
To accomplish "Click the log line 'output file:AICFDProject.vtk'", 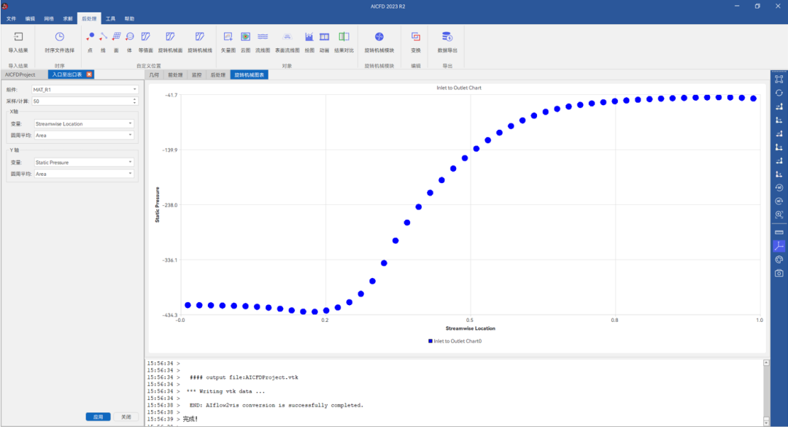I will tap(244, 377).
